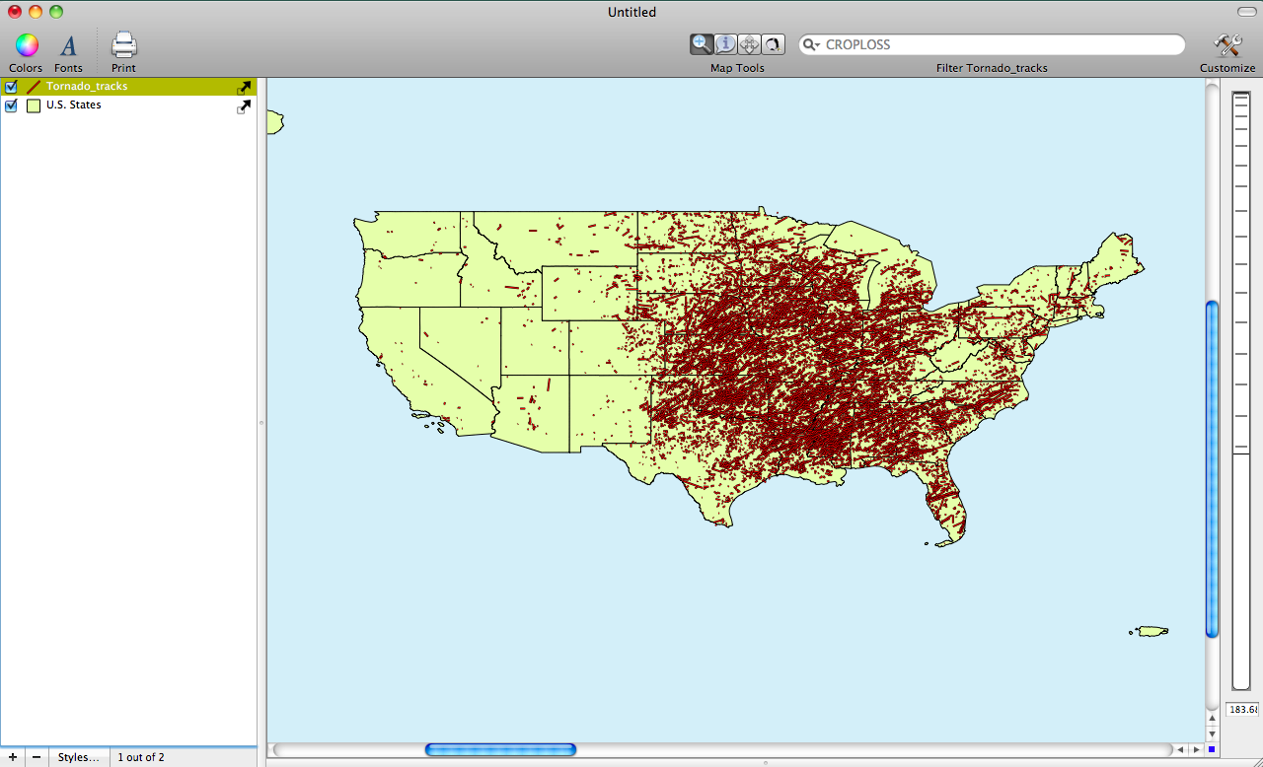The height and width of the screenshot is (767, 1263).
Task: Remove the layer with the minus button
Action: (x=37, y=757)
